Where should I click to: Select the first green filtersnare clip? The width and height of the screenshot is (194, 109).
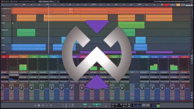pyautogui.click(x=26, y=32)
